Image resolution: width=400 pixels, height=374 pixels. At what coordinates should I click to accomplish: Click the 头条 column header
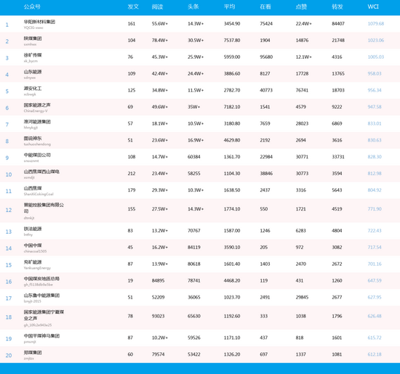click(193, 7)
